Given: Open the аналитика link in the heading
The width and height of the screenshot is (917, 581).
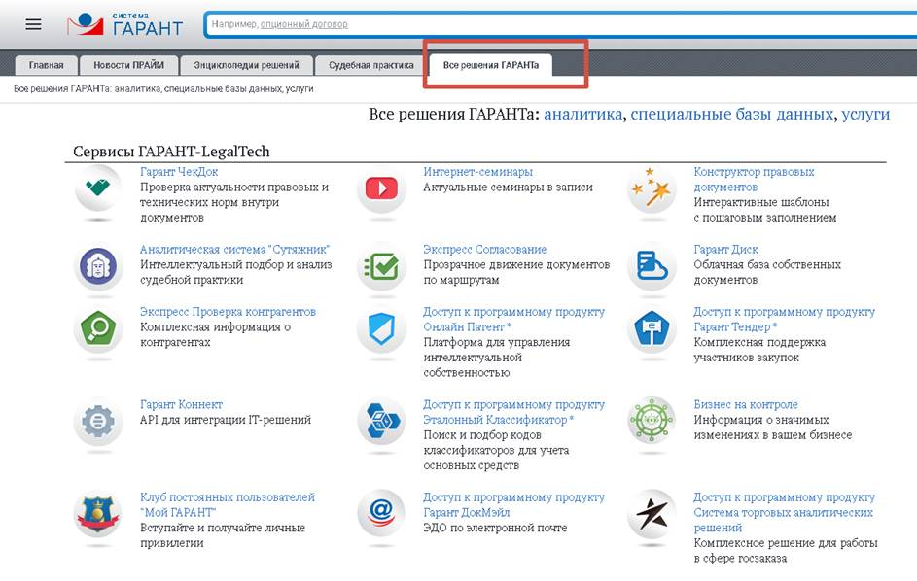Looking at the screenshot, I should pyautogui.click(x=583, y=114).
